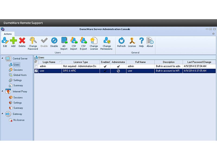217x162 pixels.
Task: Sort by the Login Name column
Action: coord(50,62)
